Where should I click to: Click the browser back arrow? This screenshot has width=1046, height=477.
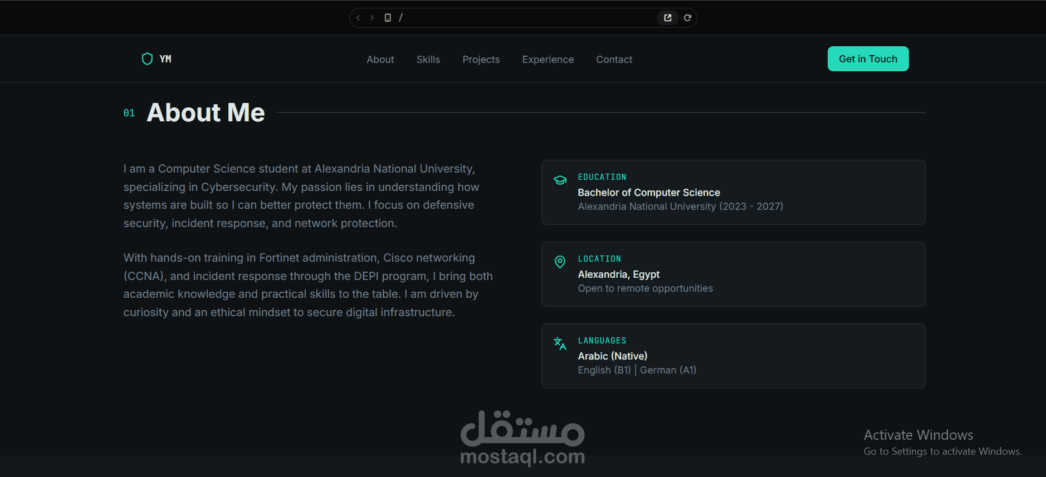click(358, 18)
